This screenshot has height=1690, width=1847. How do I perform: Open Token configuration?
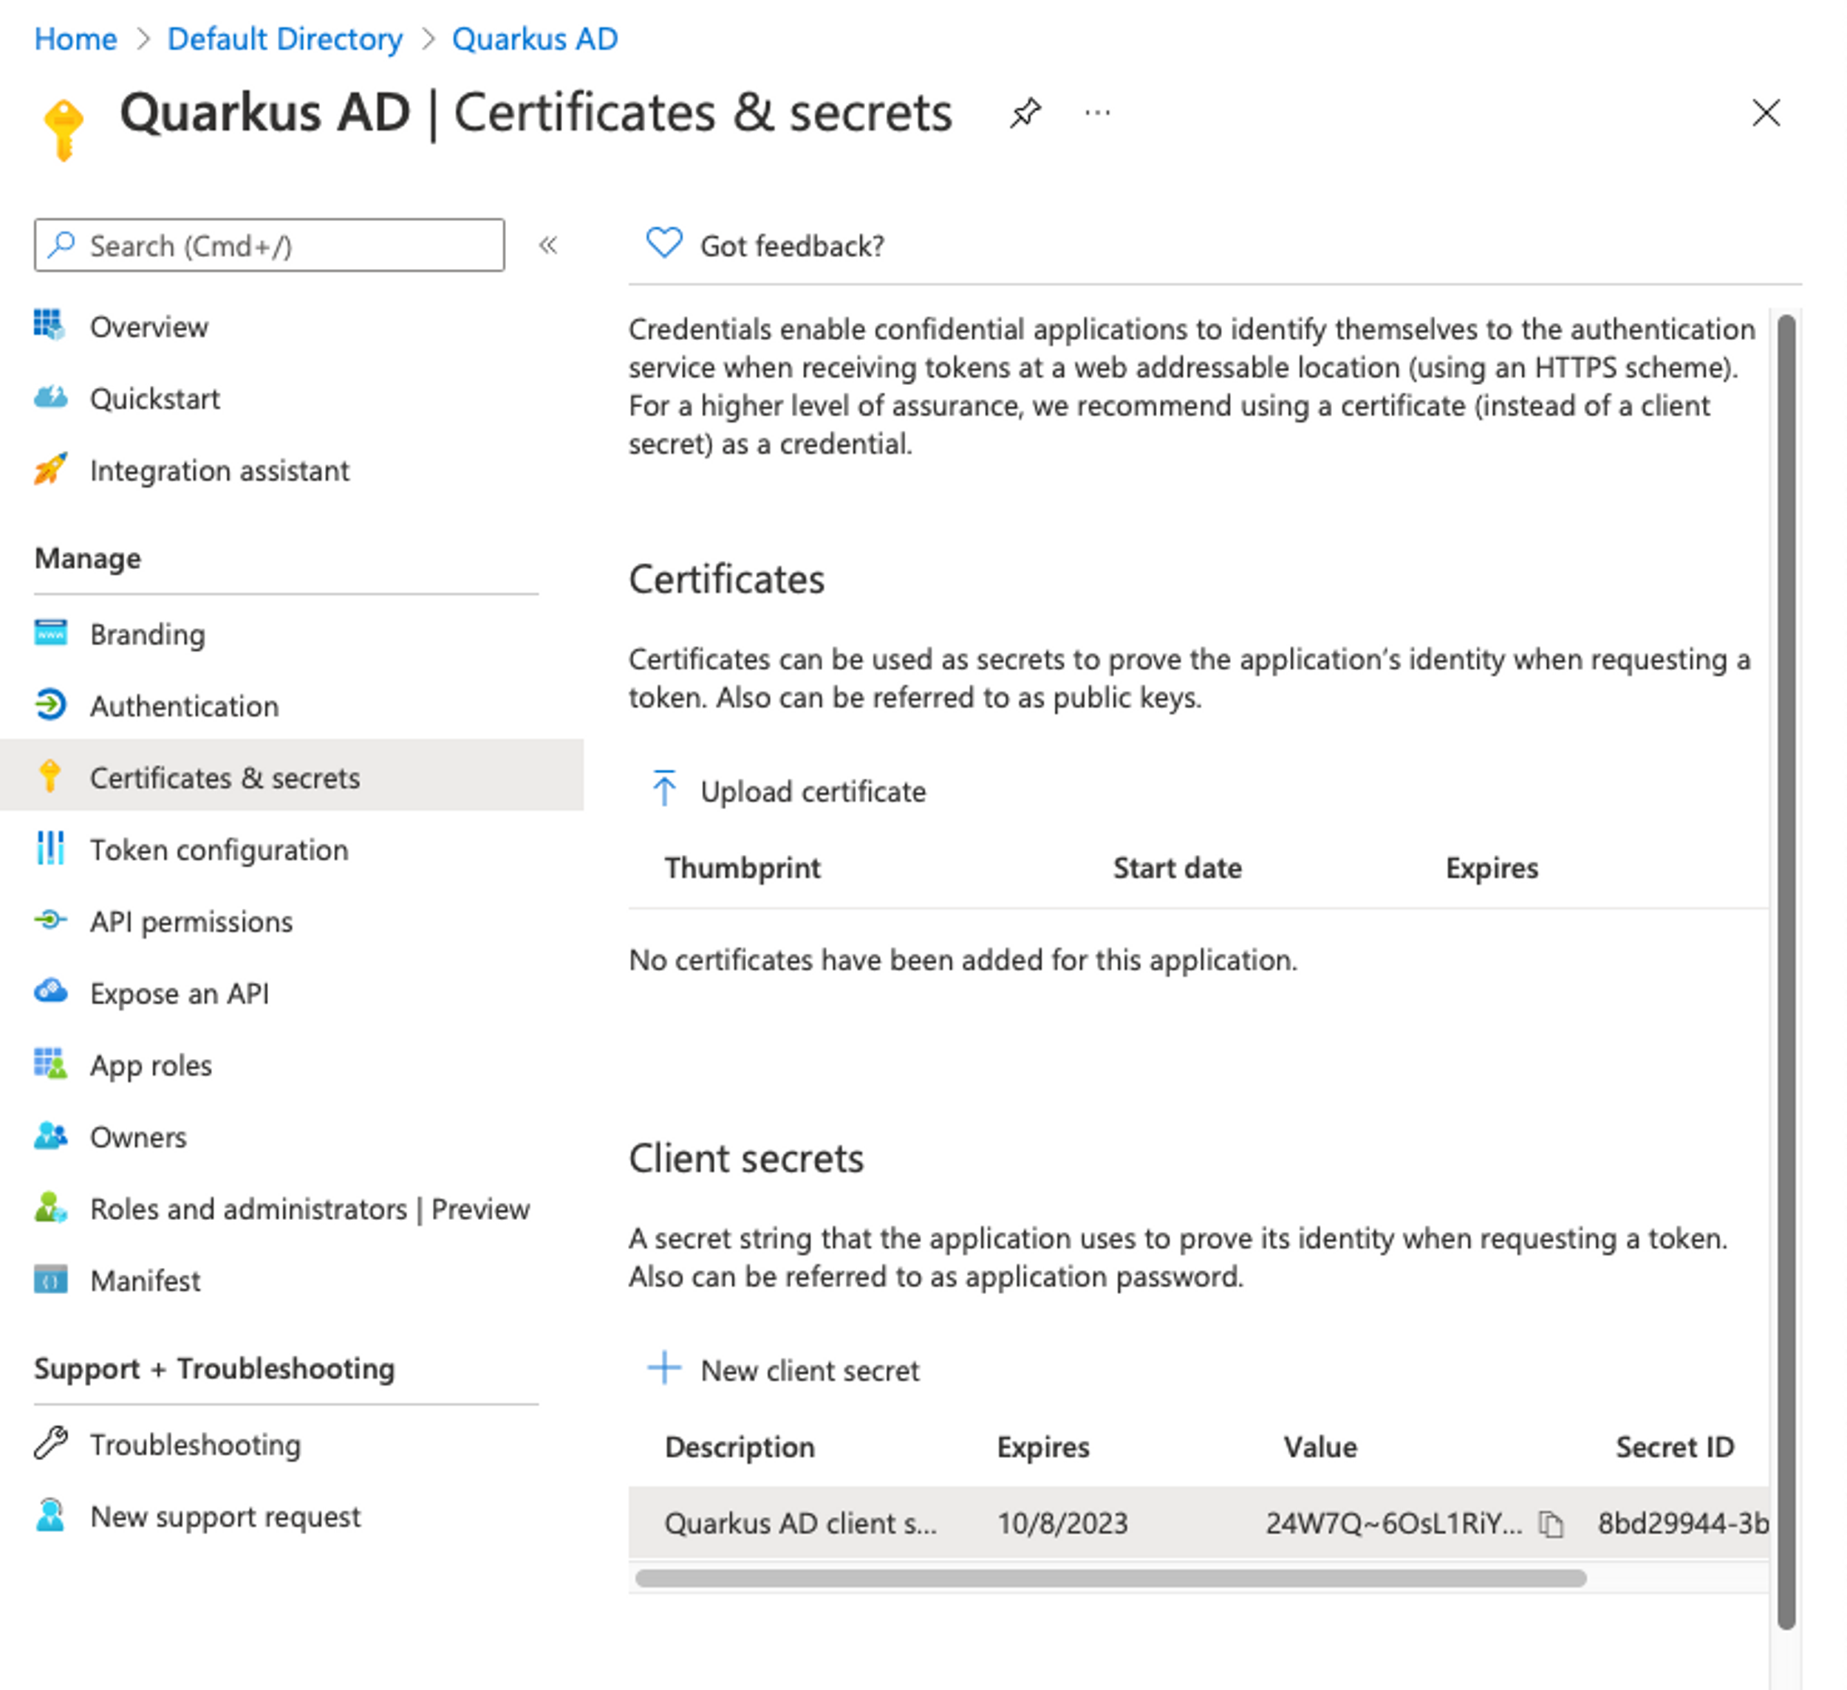coord(218,850)
